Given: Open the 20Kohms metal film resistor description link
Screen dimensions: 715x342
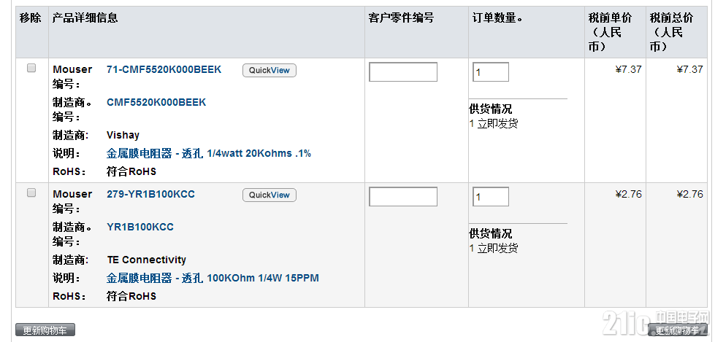Looking at the screenshot, I should pos(208,153).
